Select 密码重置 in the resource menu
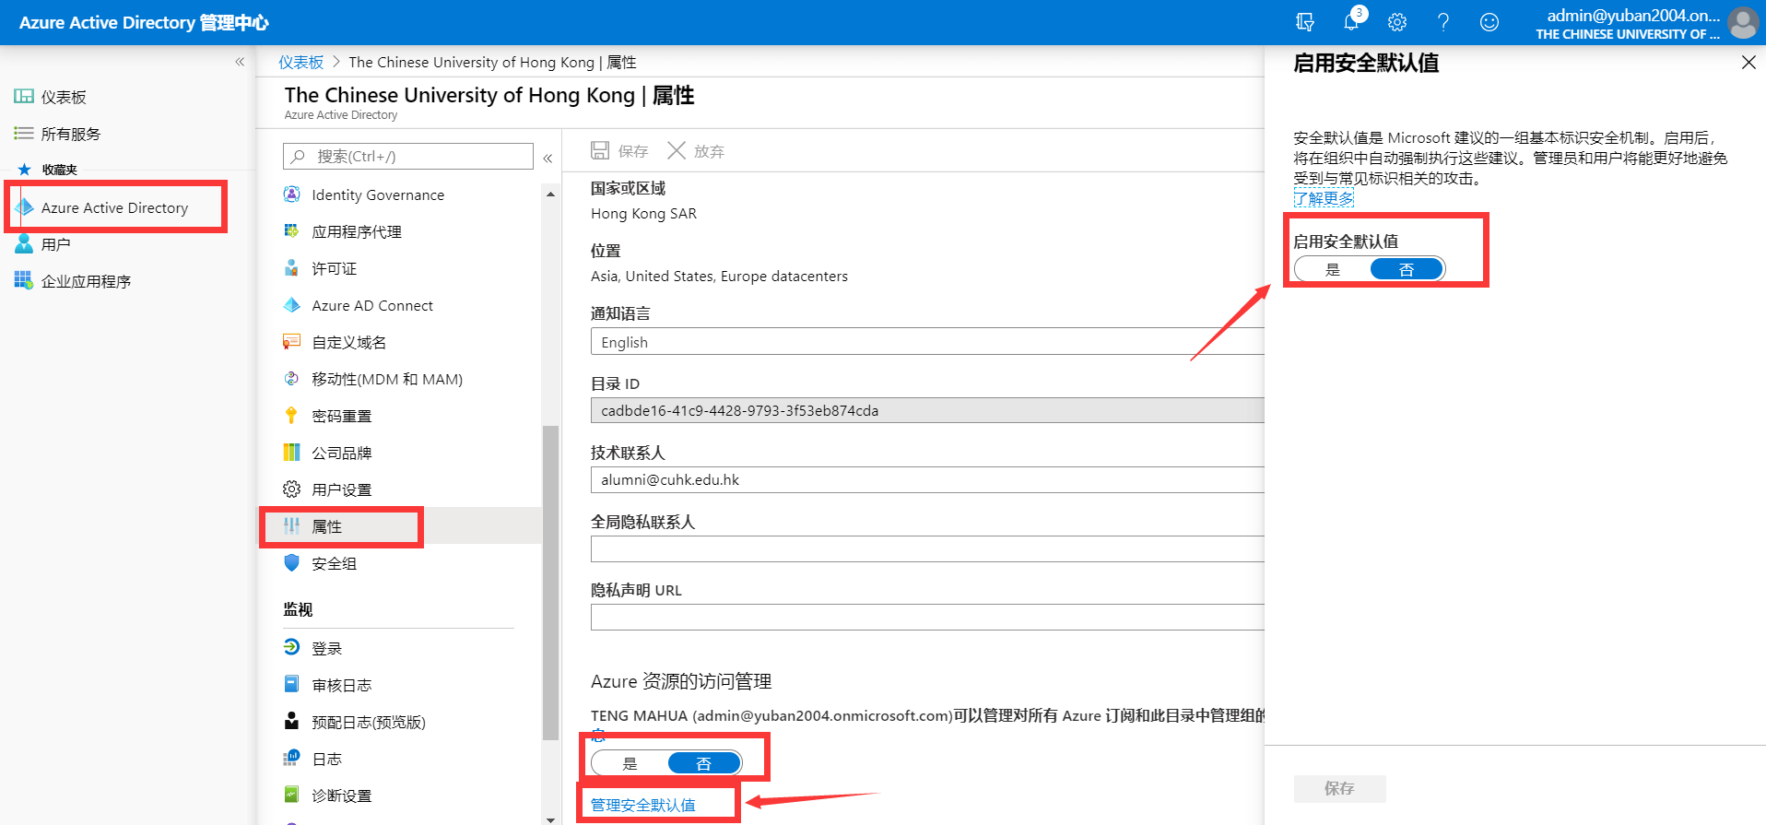The width and height of the screenshot is (1766, 825). coord(342,417)
